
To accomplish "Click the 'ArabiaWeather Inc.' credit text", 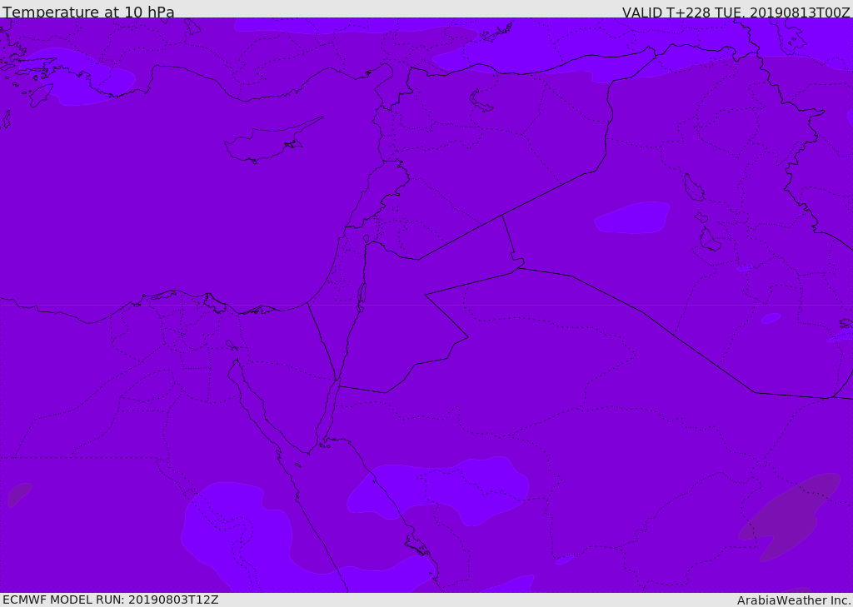I will point(794,600).
